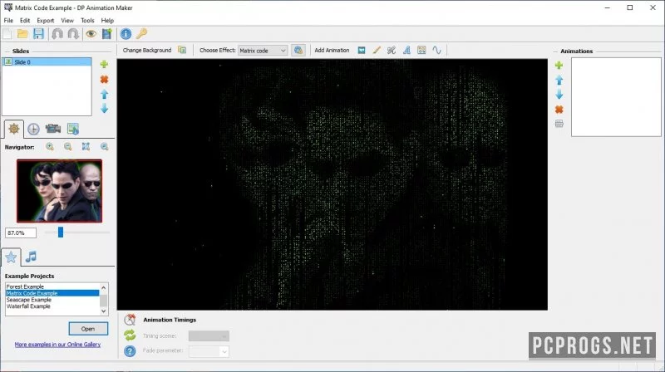Open the View menu
The width and height of the screenshot is (665, 372).
click(67, 20)
